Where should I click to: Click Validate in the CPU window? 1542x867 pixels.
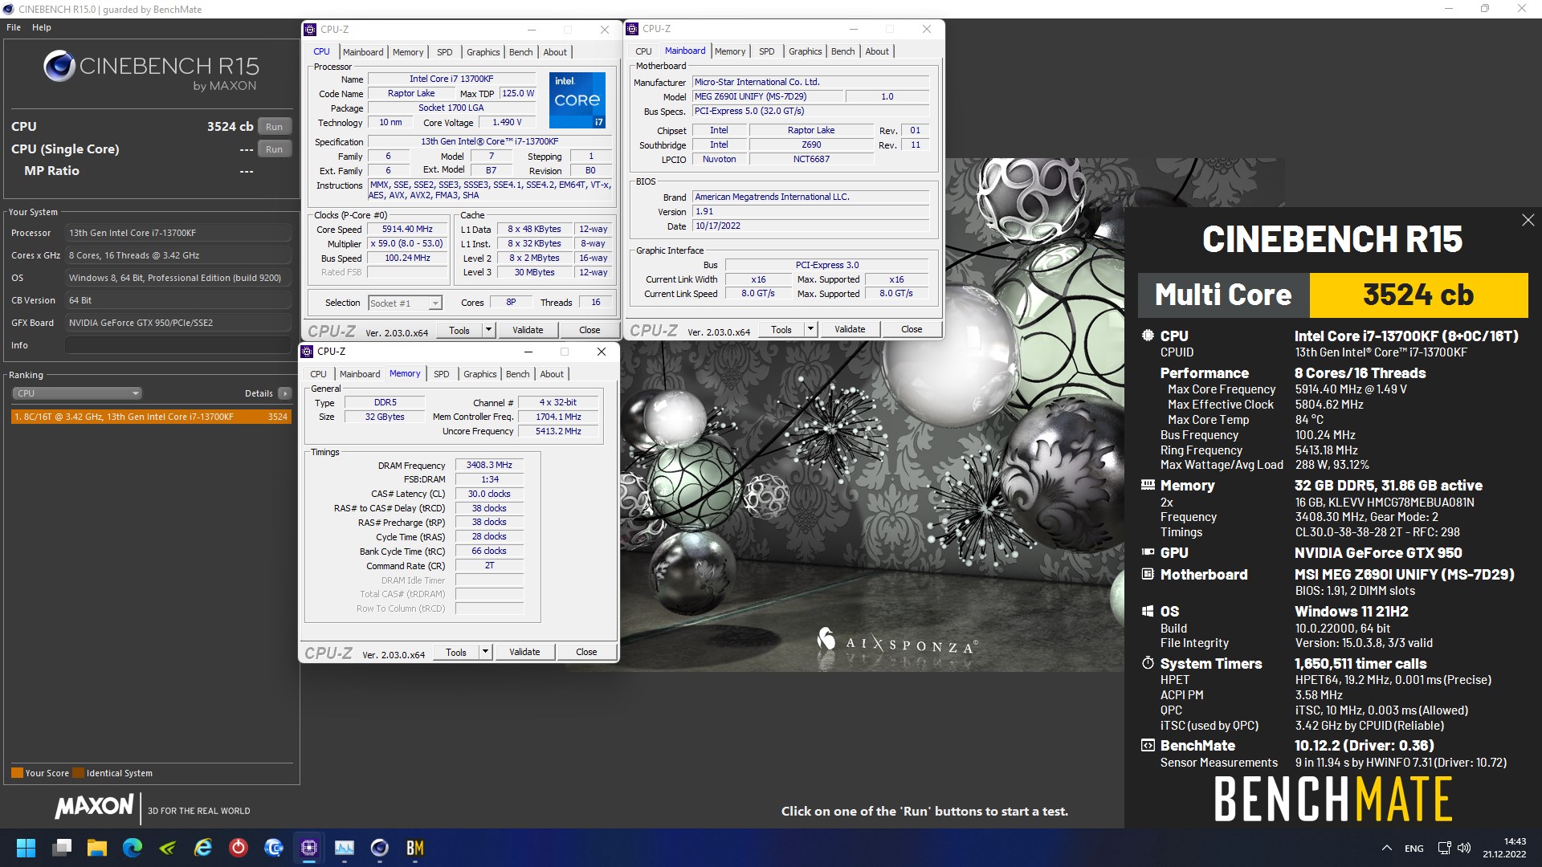click(x=528, y=330)
